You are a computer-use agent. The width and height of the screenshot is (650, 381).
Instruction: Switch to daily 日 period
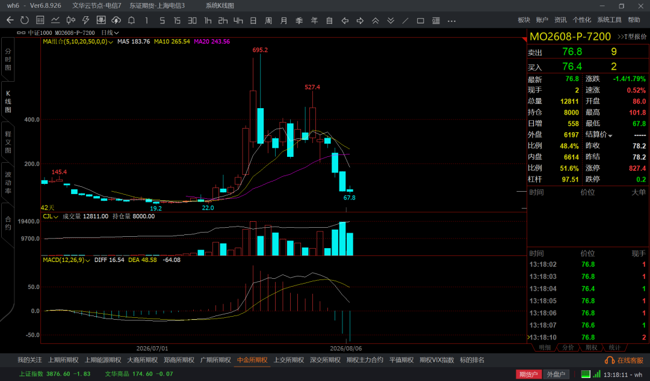(253, 20)
